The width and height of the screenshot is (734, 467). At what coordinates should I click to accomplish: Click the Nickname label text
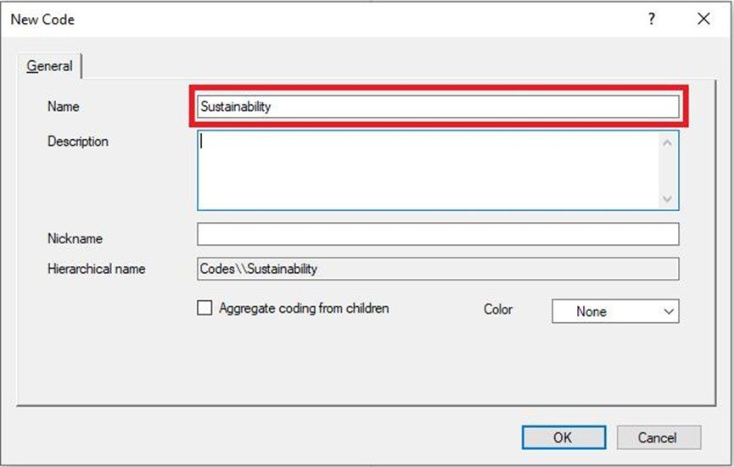tap(75, 238)
